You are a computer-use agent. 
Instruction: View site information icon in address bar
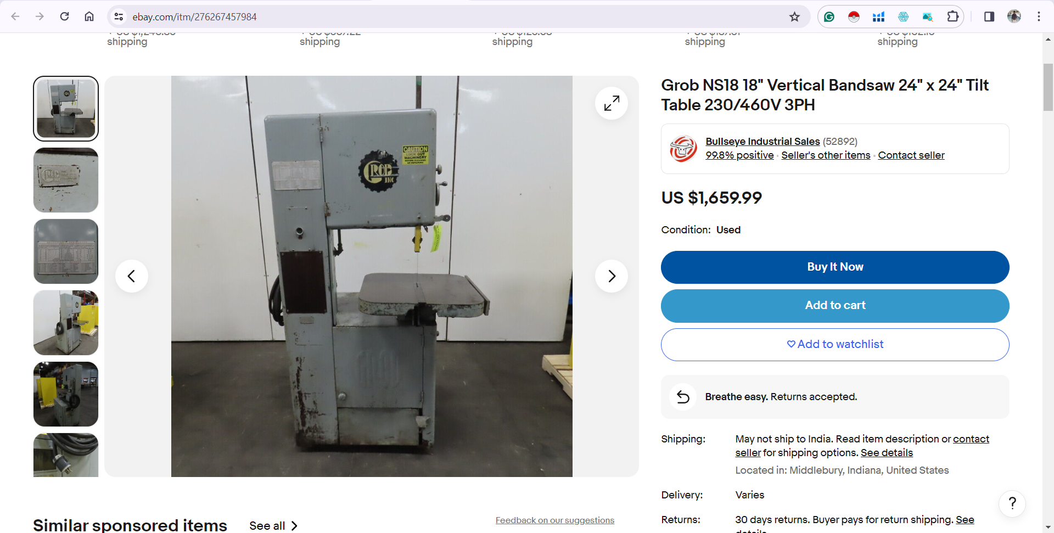119,17
